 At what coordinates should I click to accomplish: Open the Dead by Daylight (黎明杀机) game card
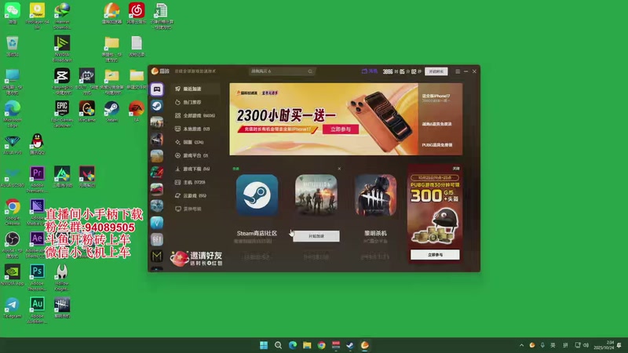tap(375, 195)
